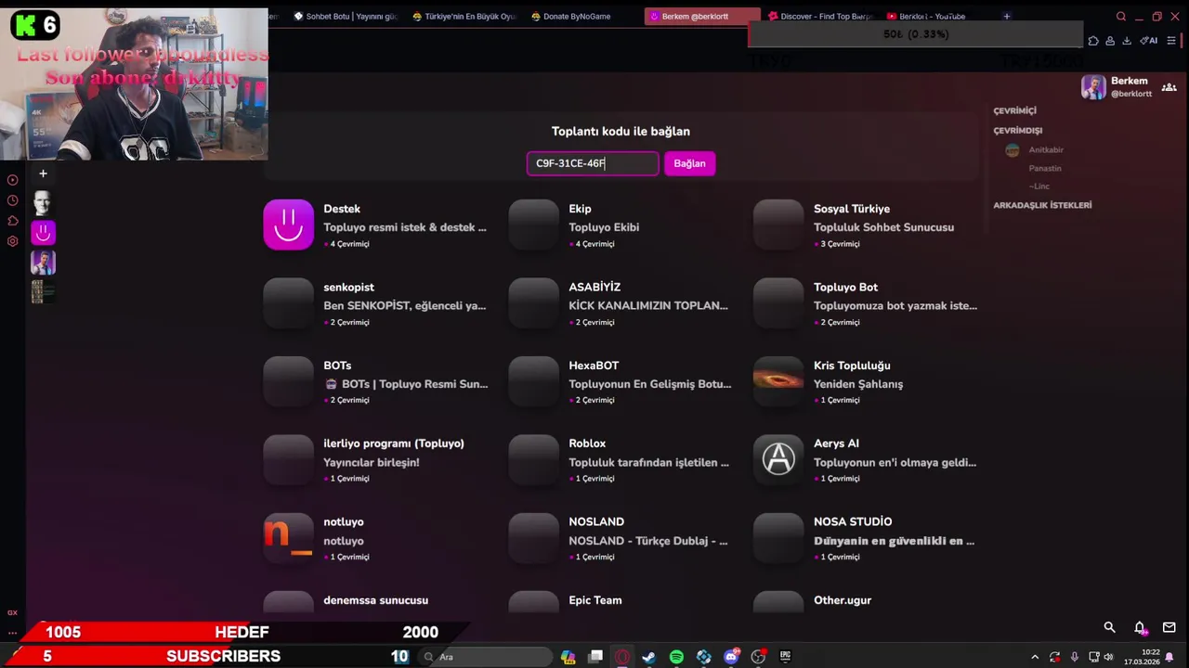Select offline friend ~Linc

1039,186
